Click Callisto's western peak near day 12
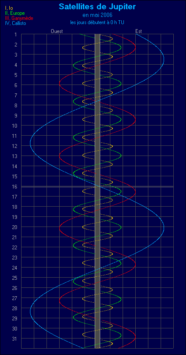The image size is (186, 355). coord(30,143)
